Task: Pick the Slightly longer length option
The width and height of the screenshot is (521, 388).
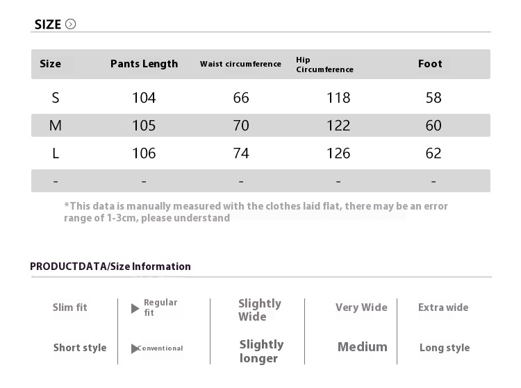Action: (x=261, y=351)
